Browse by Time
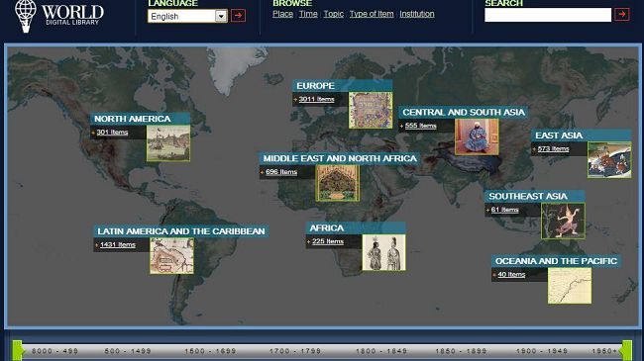Screen dimensions: 644x361 click(308, 14)
